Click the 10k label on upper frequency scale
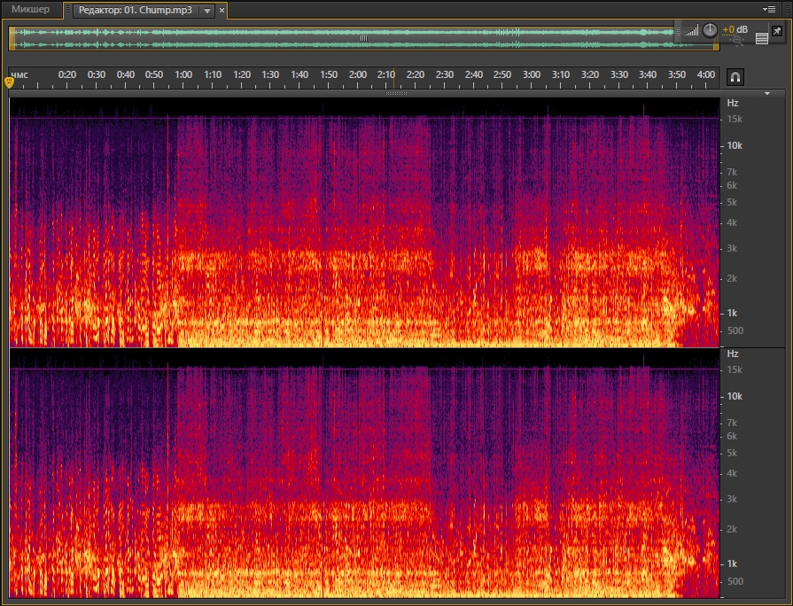The height and width of the screenshot is (606, 793). [735, 145]
